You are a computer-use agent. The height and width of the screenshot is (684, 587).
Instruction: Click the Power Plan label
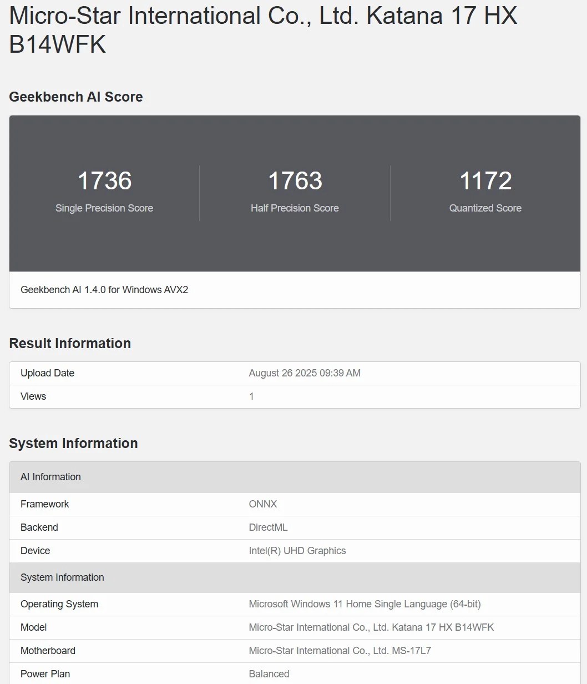pos(45,674)
